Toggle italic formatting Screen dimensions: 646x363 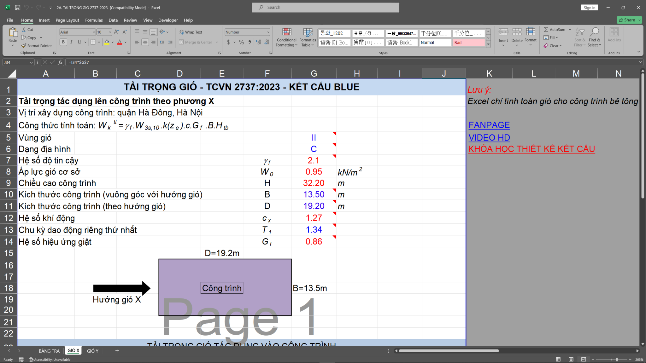(x=71, y=42)
